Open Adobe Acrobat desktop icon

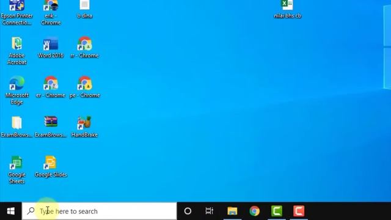pyautogui.click(x=16, y=51)
